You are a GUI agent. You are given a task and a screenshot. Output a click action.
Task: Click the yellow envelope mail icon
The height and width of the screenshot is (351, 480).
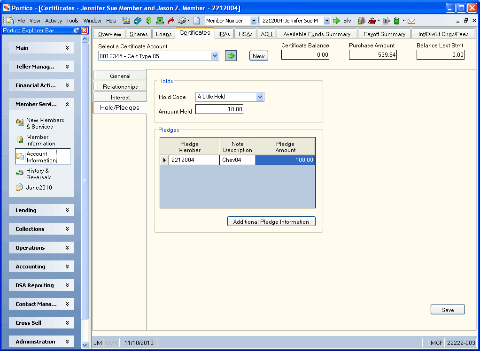pos(411,21)
